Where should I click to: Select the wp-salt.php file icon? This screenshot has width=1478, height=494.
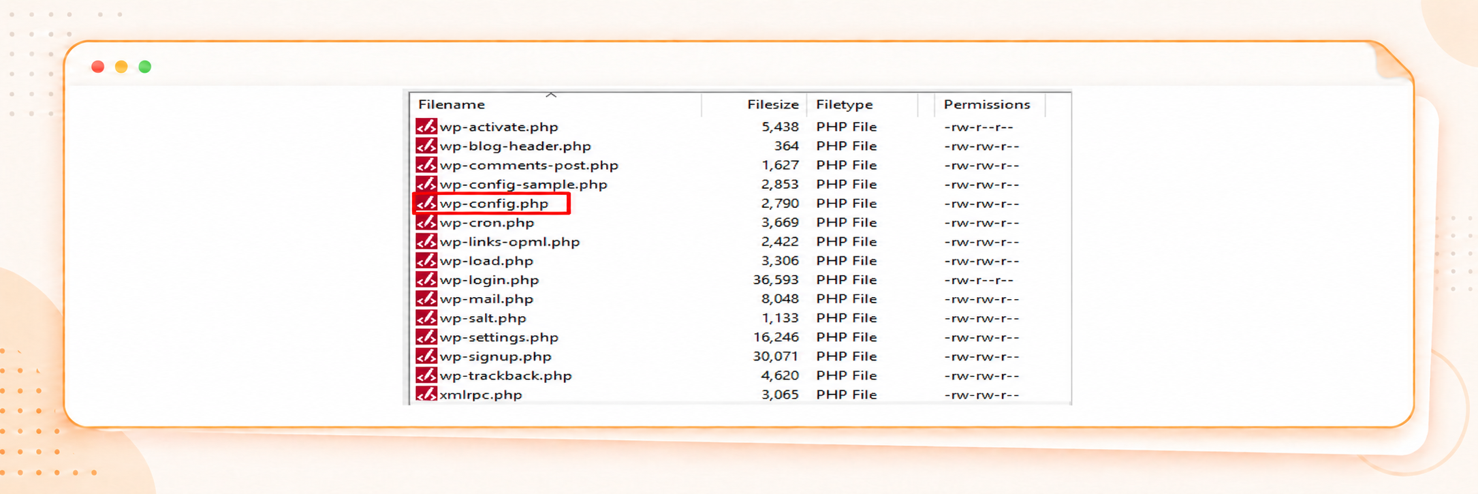[x=426, y=318]
